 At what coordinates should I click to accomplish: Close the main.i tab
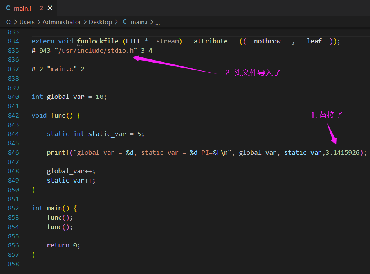[x=50, y=8]
